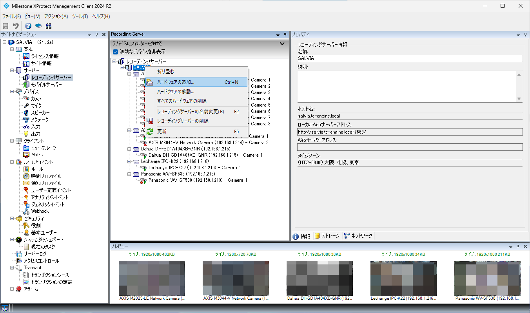Click the ライセンス情報 icon in the navigation tree

(26, 56)
